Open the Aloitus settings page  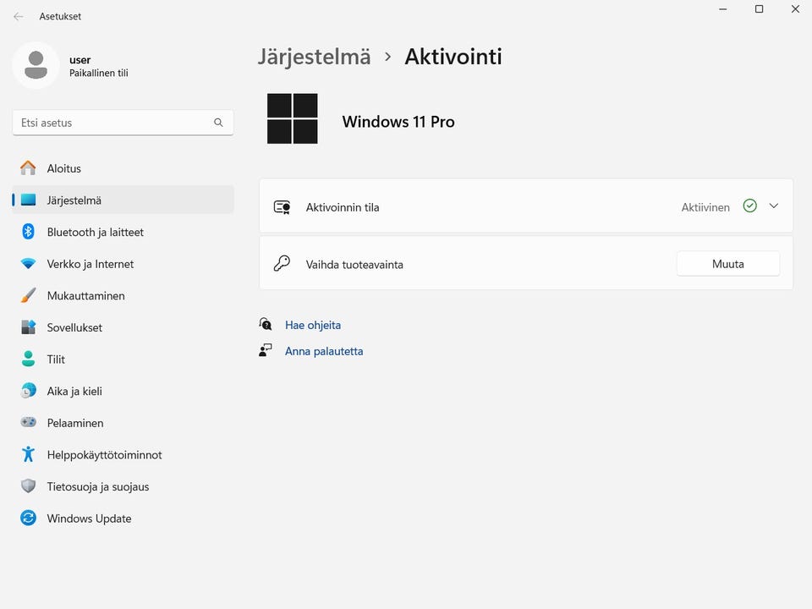(x=64, y=168)
